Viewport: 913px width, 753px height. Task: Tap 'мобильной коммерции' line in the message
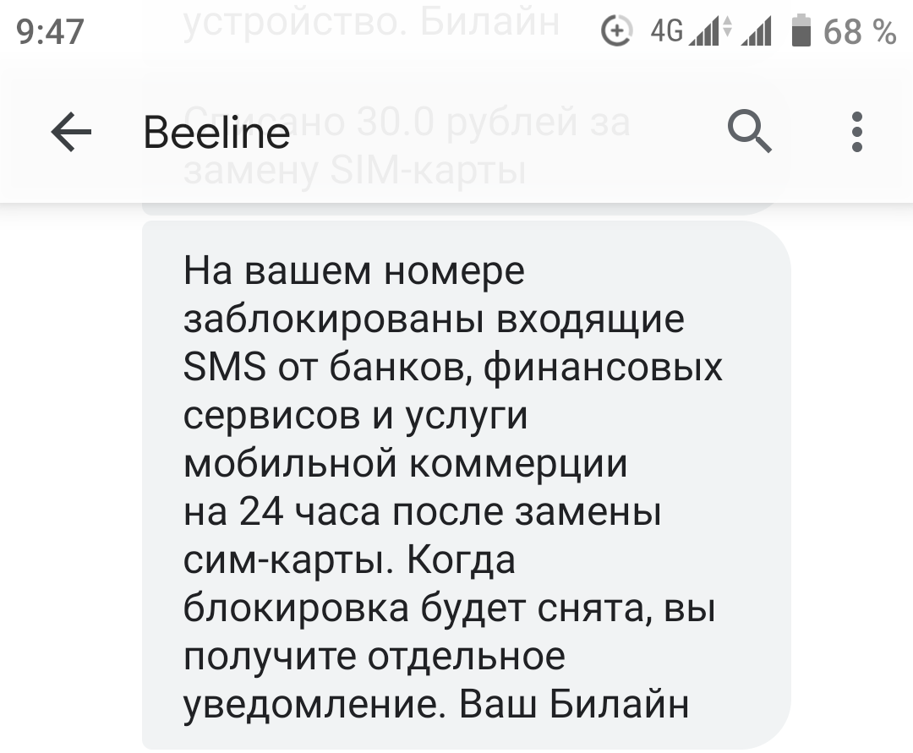[x=406, y=464]
